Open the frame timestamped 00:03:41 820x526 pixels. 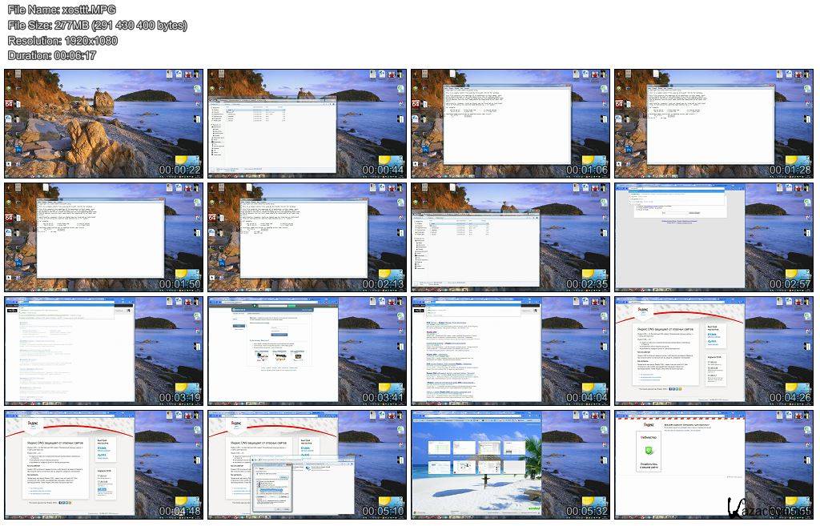tap(307, 351)
